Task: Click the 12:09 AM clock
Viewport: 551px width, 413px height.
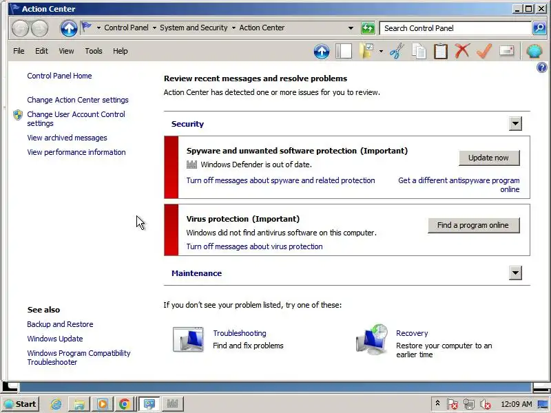Action: pyautogui.click(x=516, y=404)
